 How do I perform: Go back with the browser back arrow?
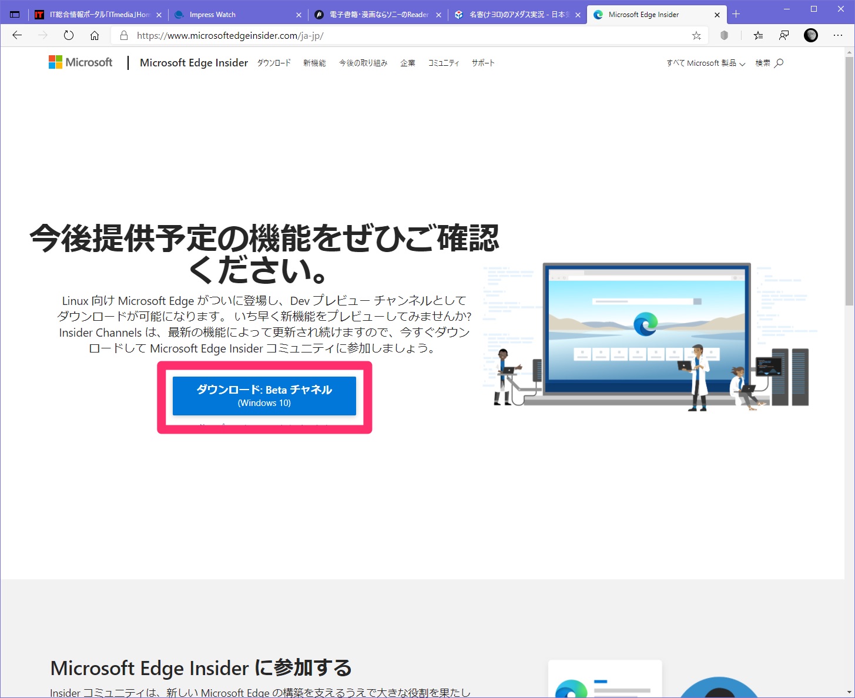click(17, 35)
